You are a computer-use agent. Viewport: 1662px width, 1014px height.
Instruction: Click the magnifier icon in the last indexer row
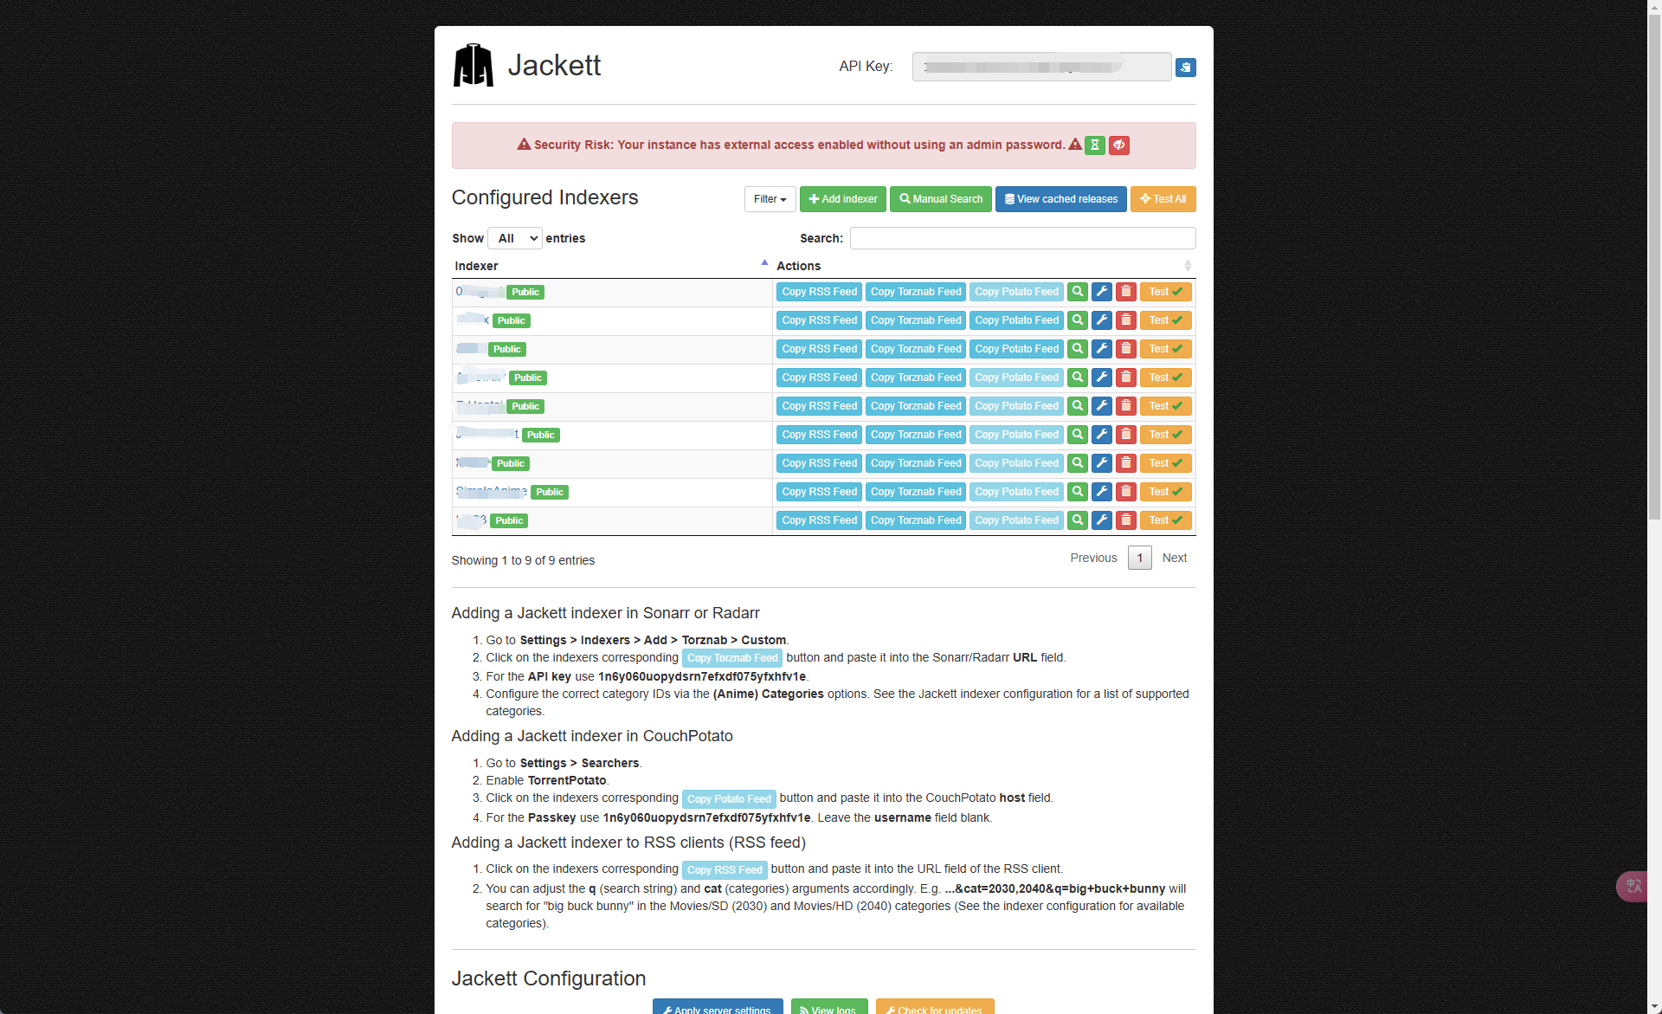(1077, 520)
